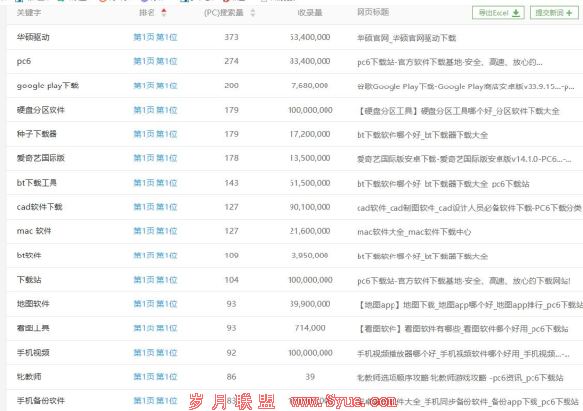Click the indexed count 21,600,000
The height and width of the screenshot is (411, 583).
click(x=310, y=231)
